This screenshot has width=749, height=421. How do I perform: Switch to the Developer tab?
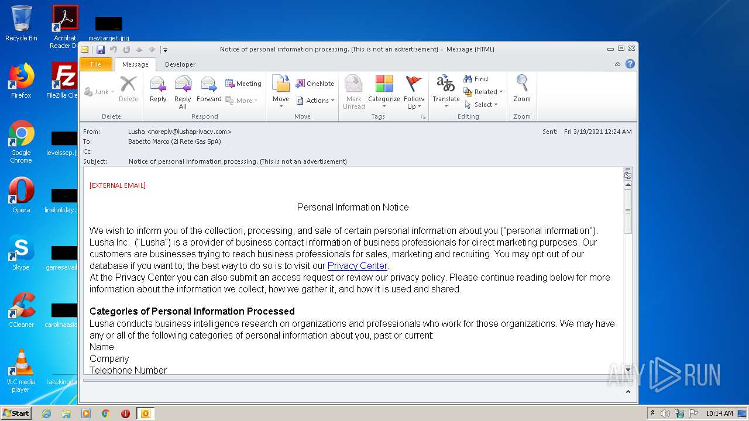coord(180,64)
